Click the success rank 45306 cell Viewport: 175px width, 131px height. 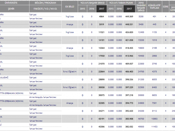point(101,127)
